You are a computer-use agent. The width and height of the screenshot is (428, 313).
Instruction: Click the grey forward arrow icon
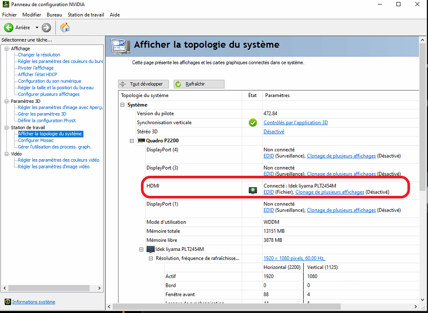click(x=46, y=28)
